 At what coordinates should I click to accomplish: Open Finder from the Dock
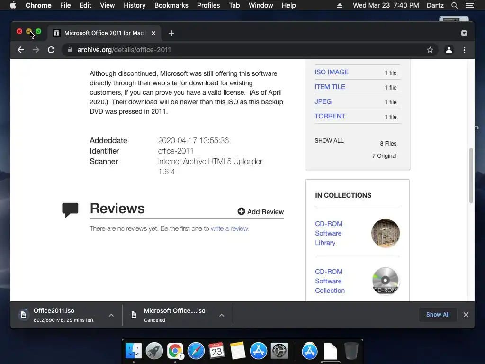(x=134, y=351)
